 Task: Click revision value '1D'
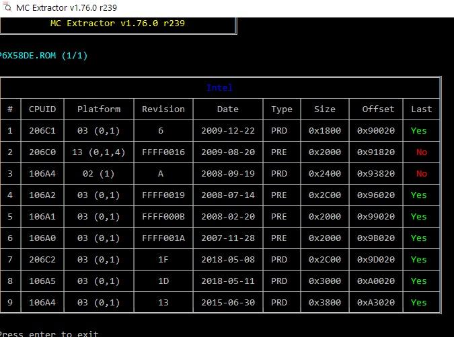pyautogui.click(x=163, y=281)
